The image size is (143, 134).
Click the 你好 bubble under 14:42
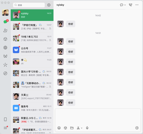(x=71, y=24)
